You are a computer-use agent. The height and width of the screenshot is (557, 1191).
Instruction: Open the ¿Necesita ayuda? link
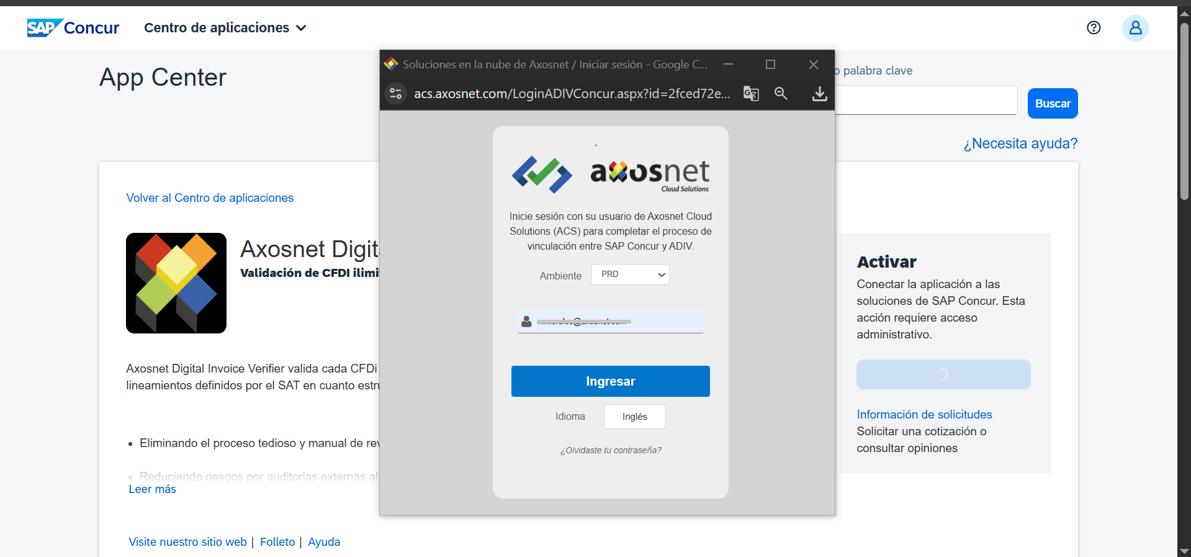click(1020, 143)
